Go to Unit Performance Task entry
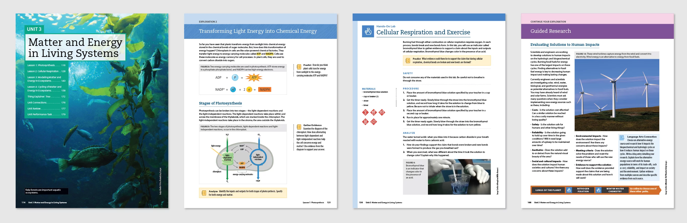687x223 pixels. (46, 115)
